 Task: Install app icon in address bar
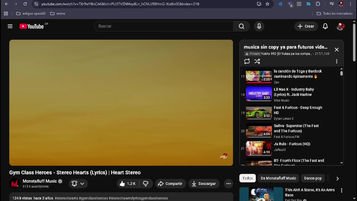[x=259, y=4]
